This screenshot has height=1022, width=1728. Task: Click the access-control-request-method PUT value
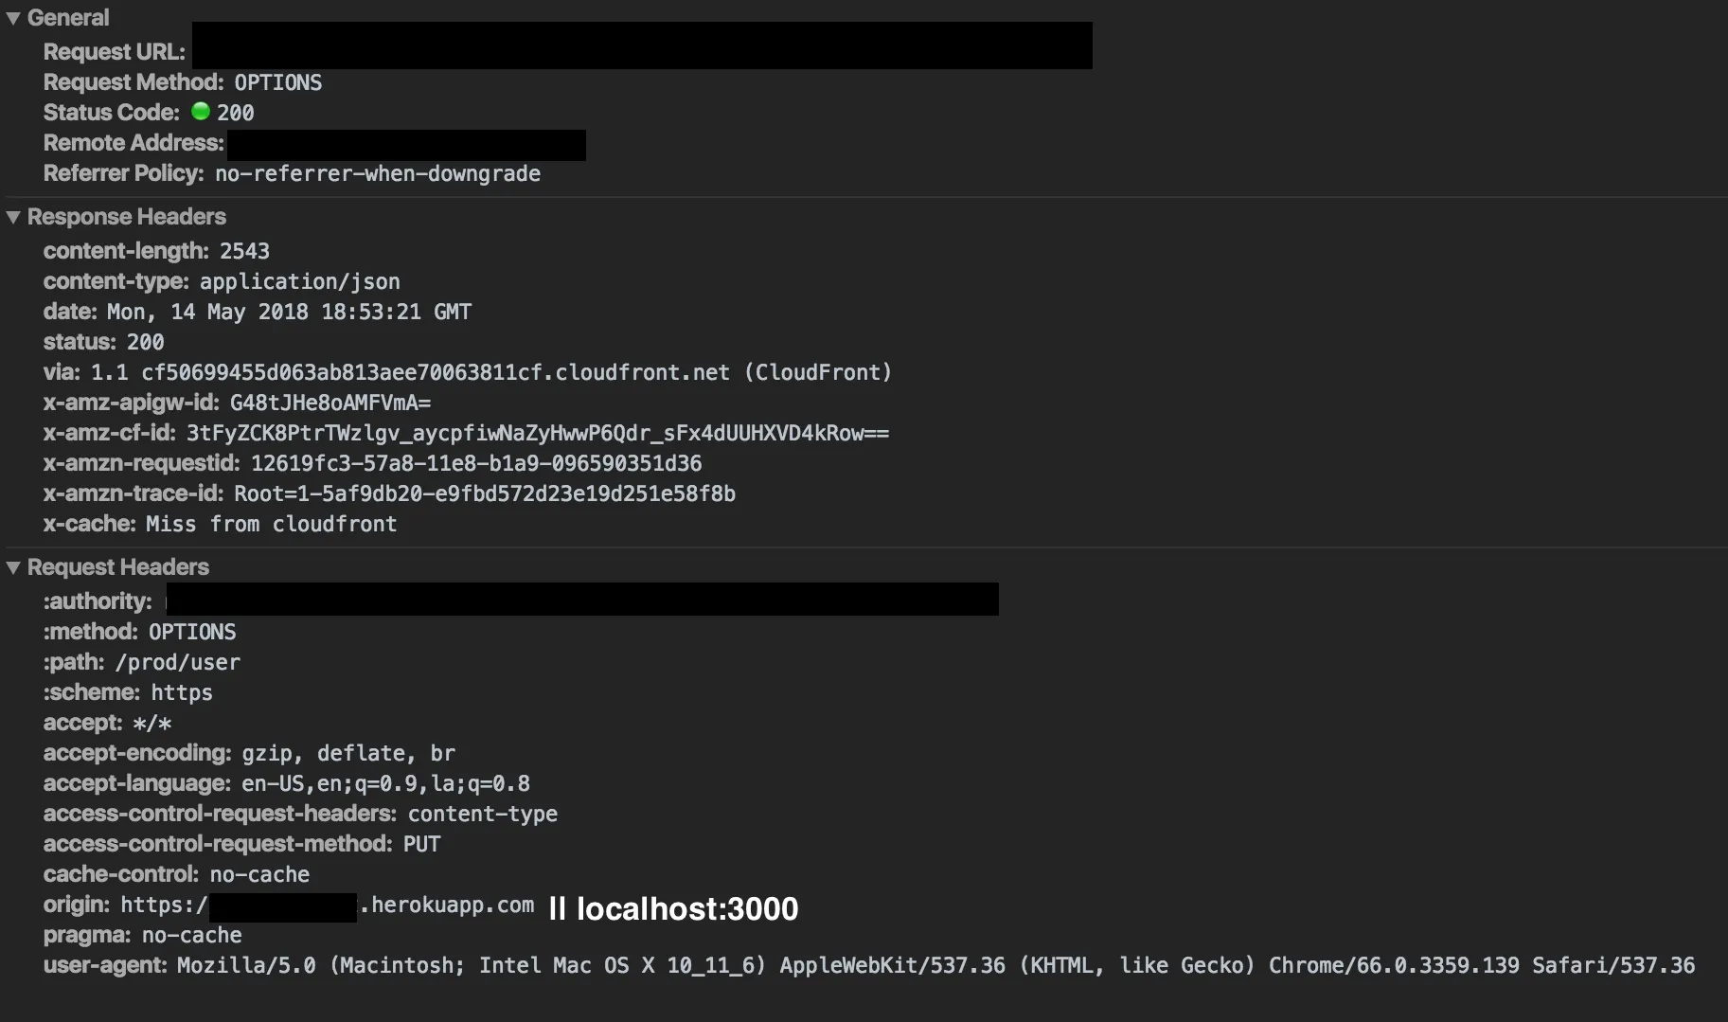[x=421, y=844]
